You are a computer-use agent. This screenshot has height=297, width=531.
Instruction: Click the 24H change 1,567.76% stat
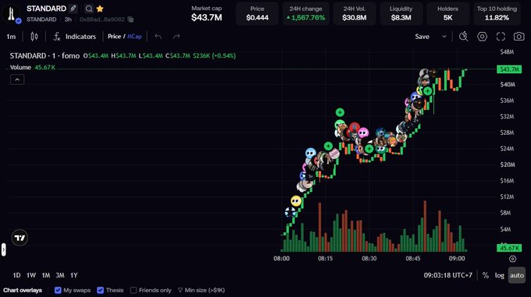coord(306,13)
